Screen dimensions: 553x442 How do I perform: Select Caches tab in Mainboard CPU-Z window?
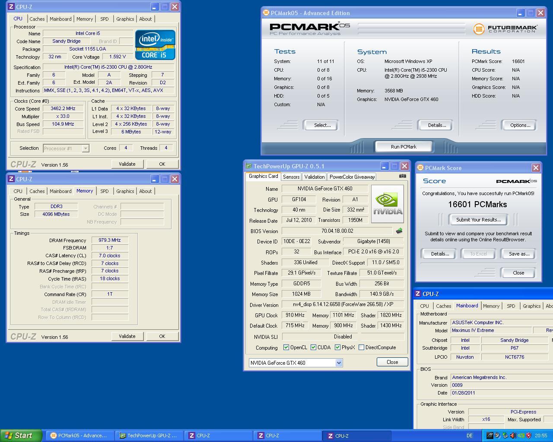(443, 306)
